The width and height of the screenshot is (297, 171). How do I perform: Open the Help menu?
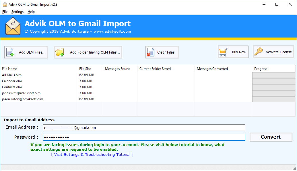click(x=31, y=12)
